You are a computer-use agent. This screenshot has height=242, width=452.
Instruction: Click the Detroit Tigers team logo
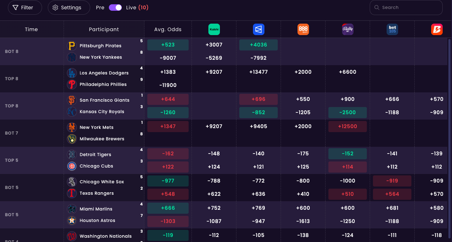(72, 155)
